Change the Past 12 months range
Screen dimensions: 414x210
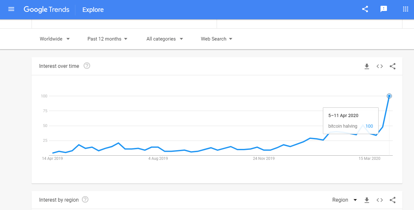[x=108, y=39]
